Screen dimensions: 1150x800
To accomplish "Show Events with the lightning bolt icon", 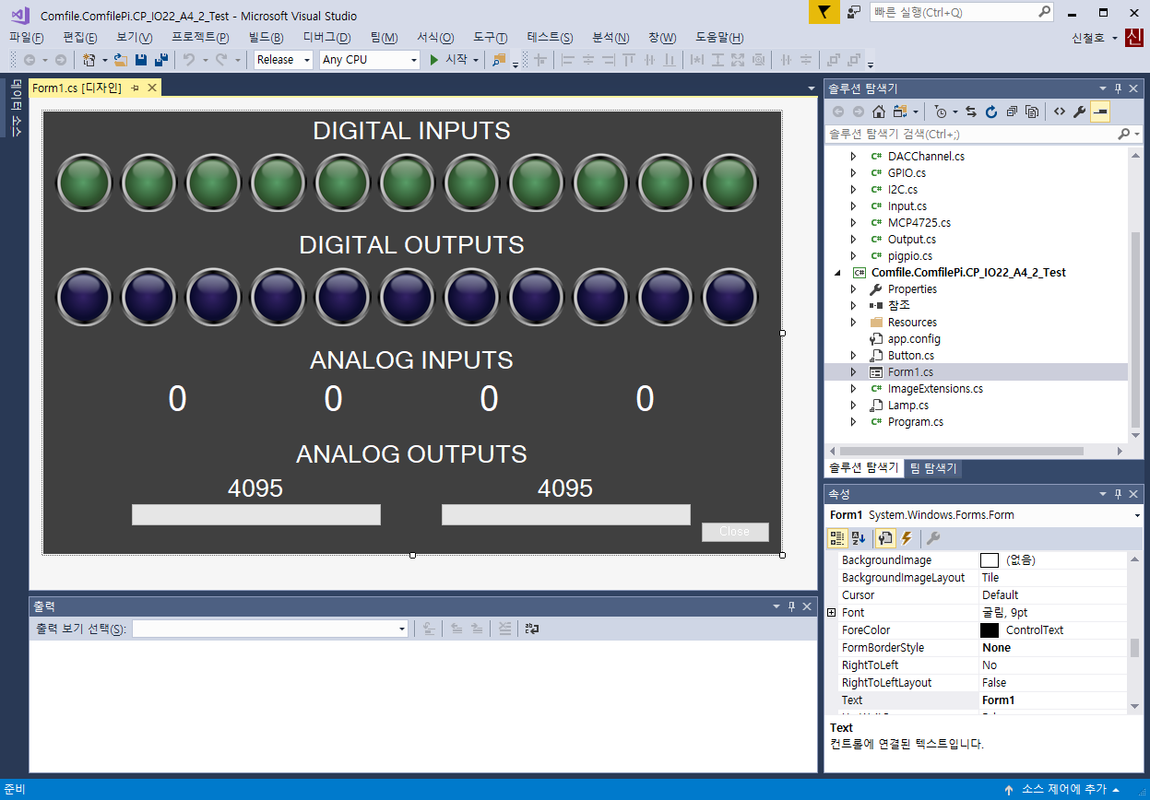I will [x=907, y=538].
